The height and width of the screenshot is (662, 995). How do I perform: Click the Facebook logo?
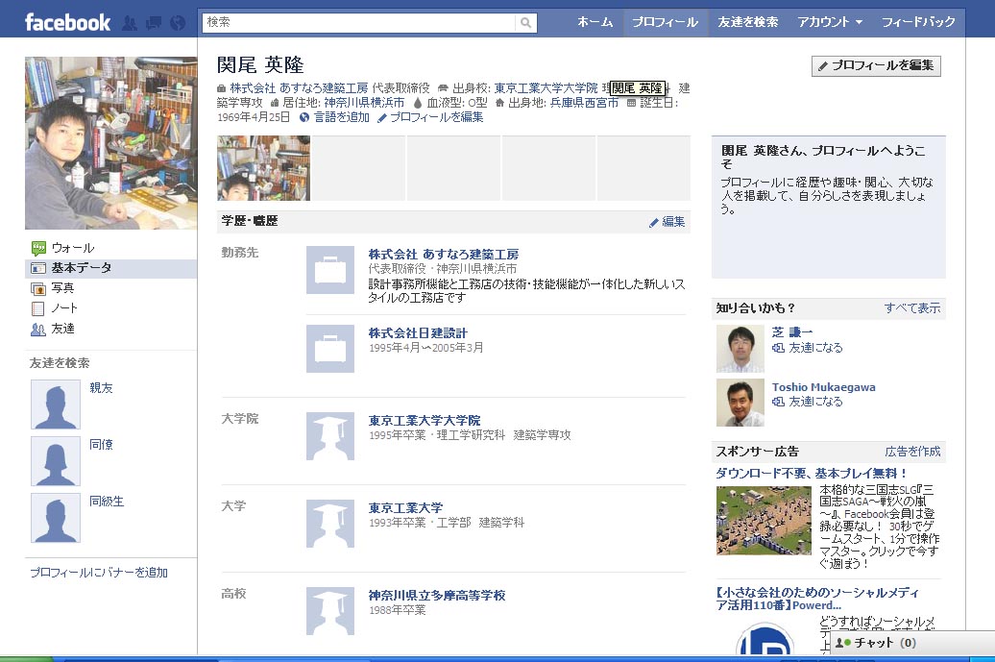pos(67,23)
